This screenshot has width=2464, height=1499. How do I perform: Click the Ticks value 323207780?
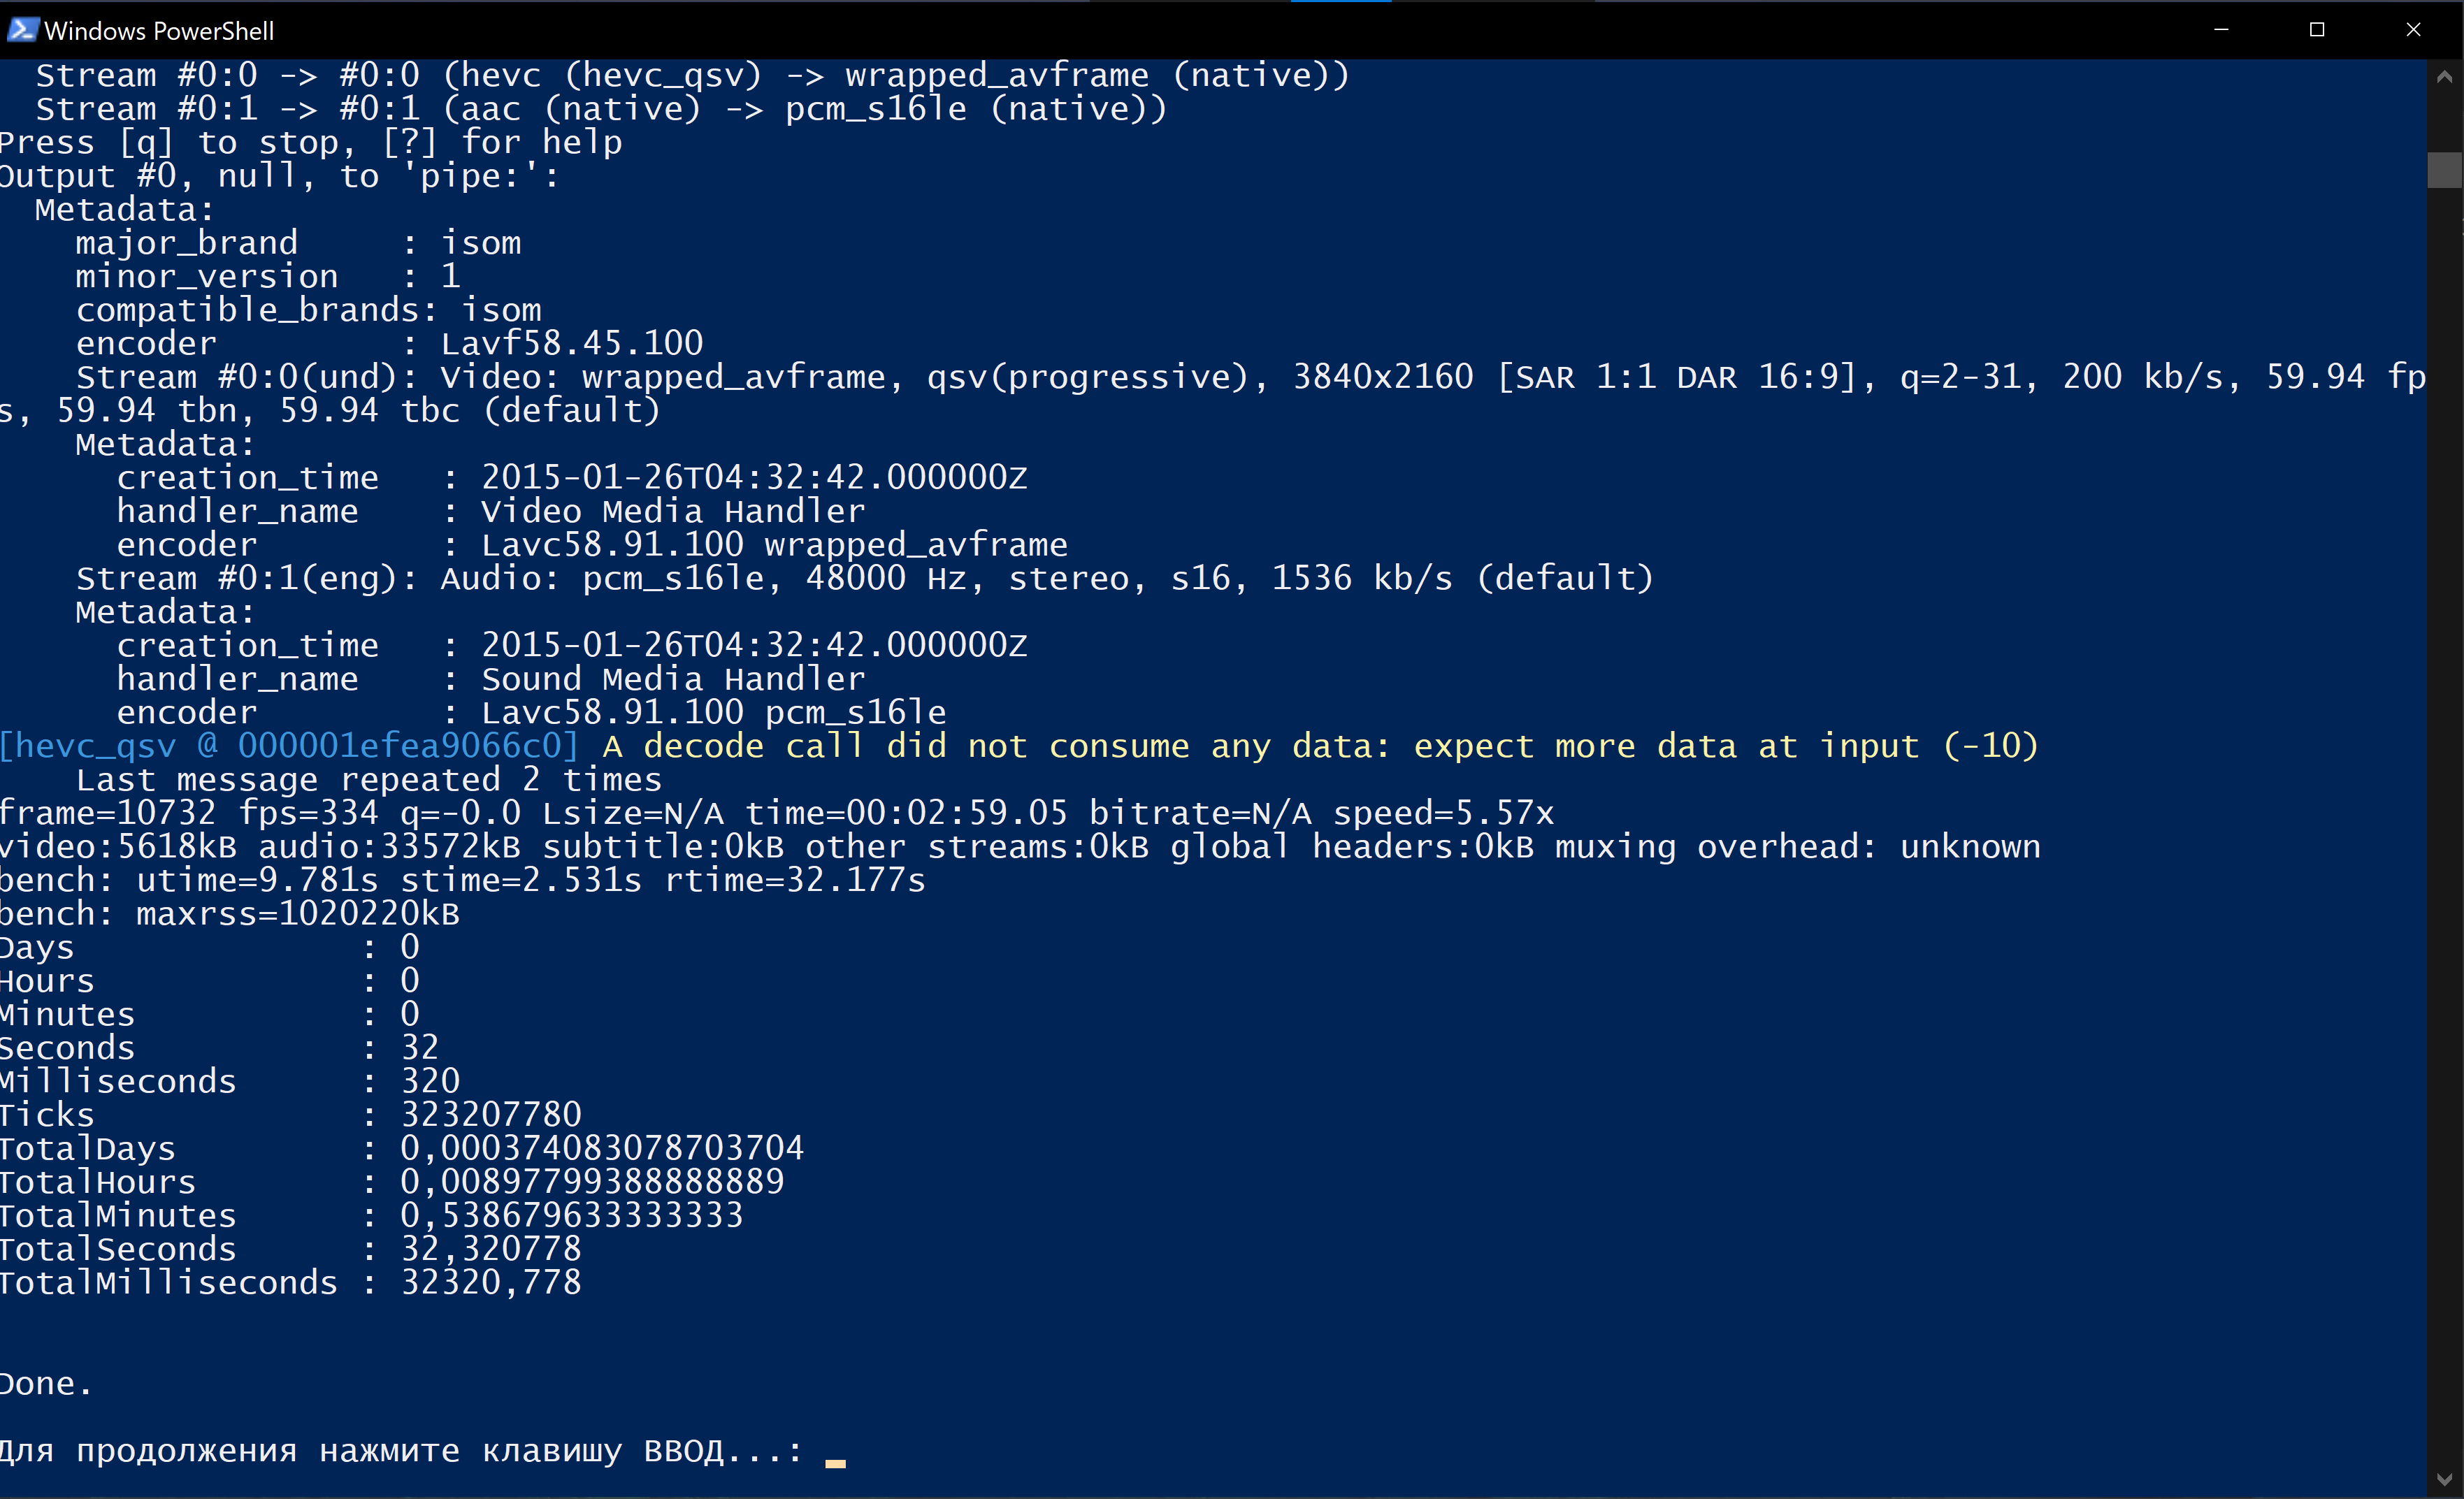[x=491, y=1114]
